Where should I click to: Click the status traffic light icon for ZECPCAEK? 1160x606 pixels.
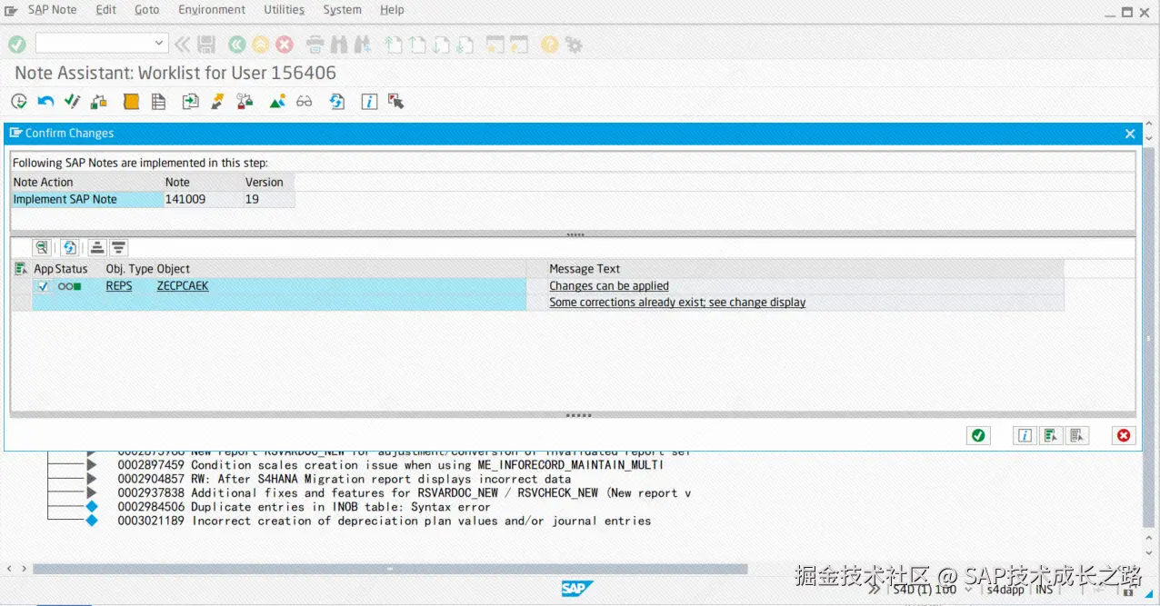click(69, 286)
